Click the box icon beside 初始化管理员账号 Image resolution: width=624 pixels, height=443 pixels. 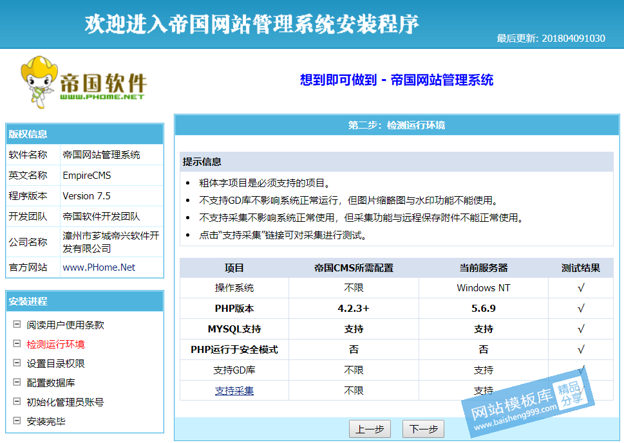(17, 401)
